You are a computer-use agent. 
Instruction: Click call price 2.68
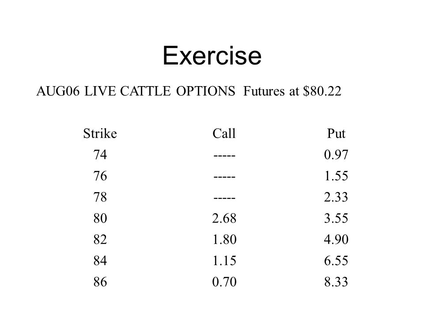224,218
